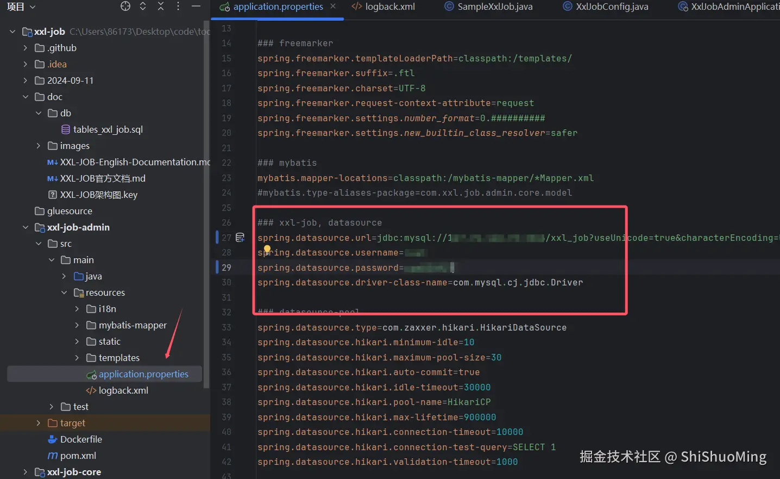
Task: Expand the test folder chevron
Action: pos(52,407)
